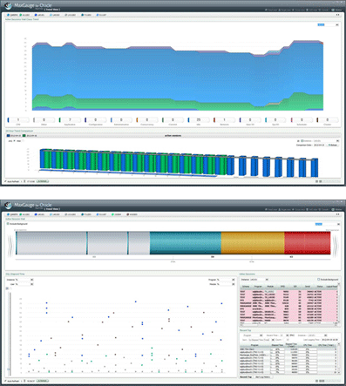Click the Network wait class legend showing 1
The height and width of the screenshot is (386, 346).
coord(224,120)
